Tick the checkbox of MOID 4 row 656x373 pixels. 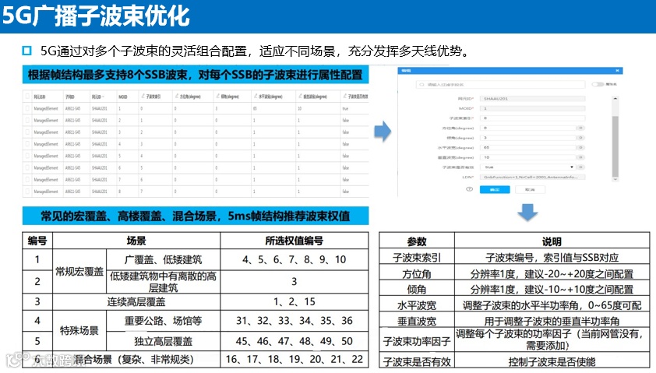[27, 144]
